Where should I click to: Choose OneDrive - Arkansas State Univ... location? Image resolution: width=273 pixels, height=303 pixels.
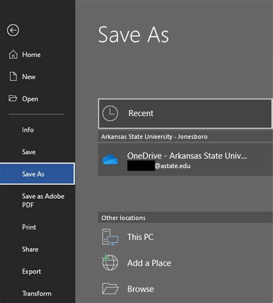(x=185, y=160)
